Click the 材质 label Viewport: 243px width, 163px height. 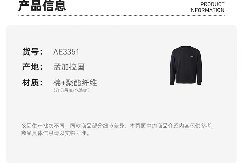tap(32, 82)
